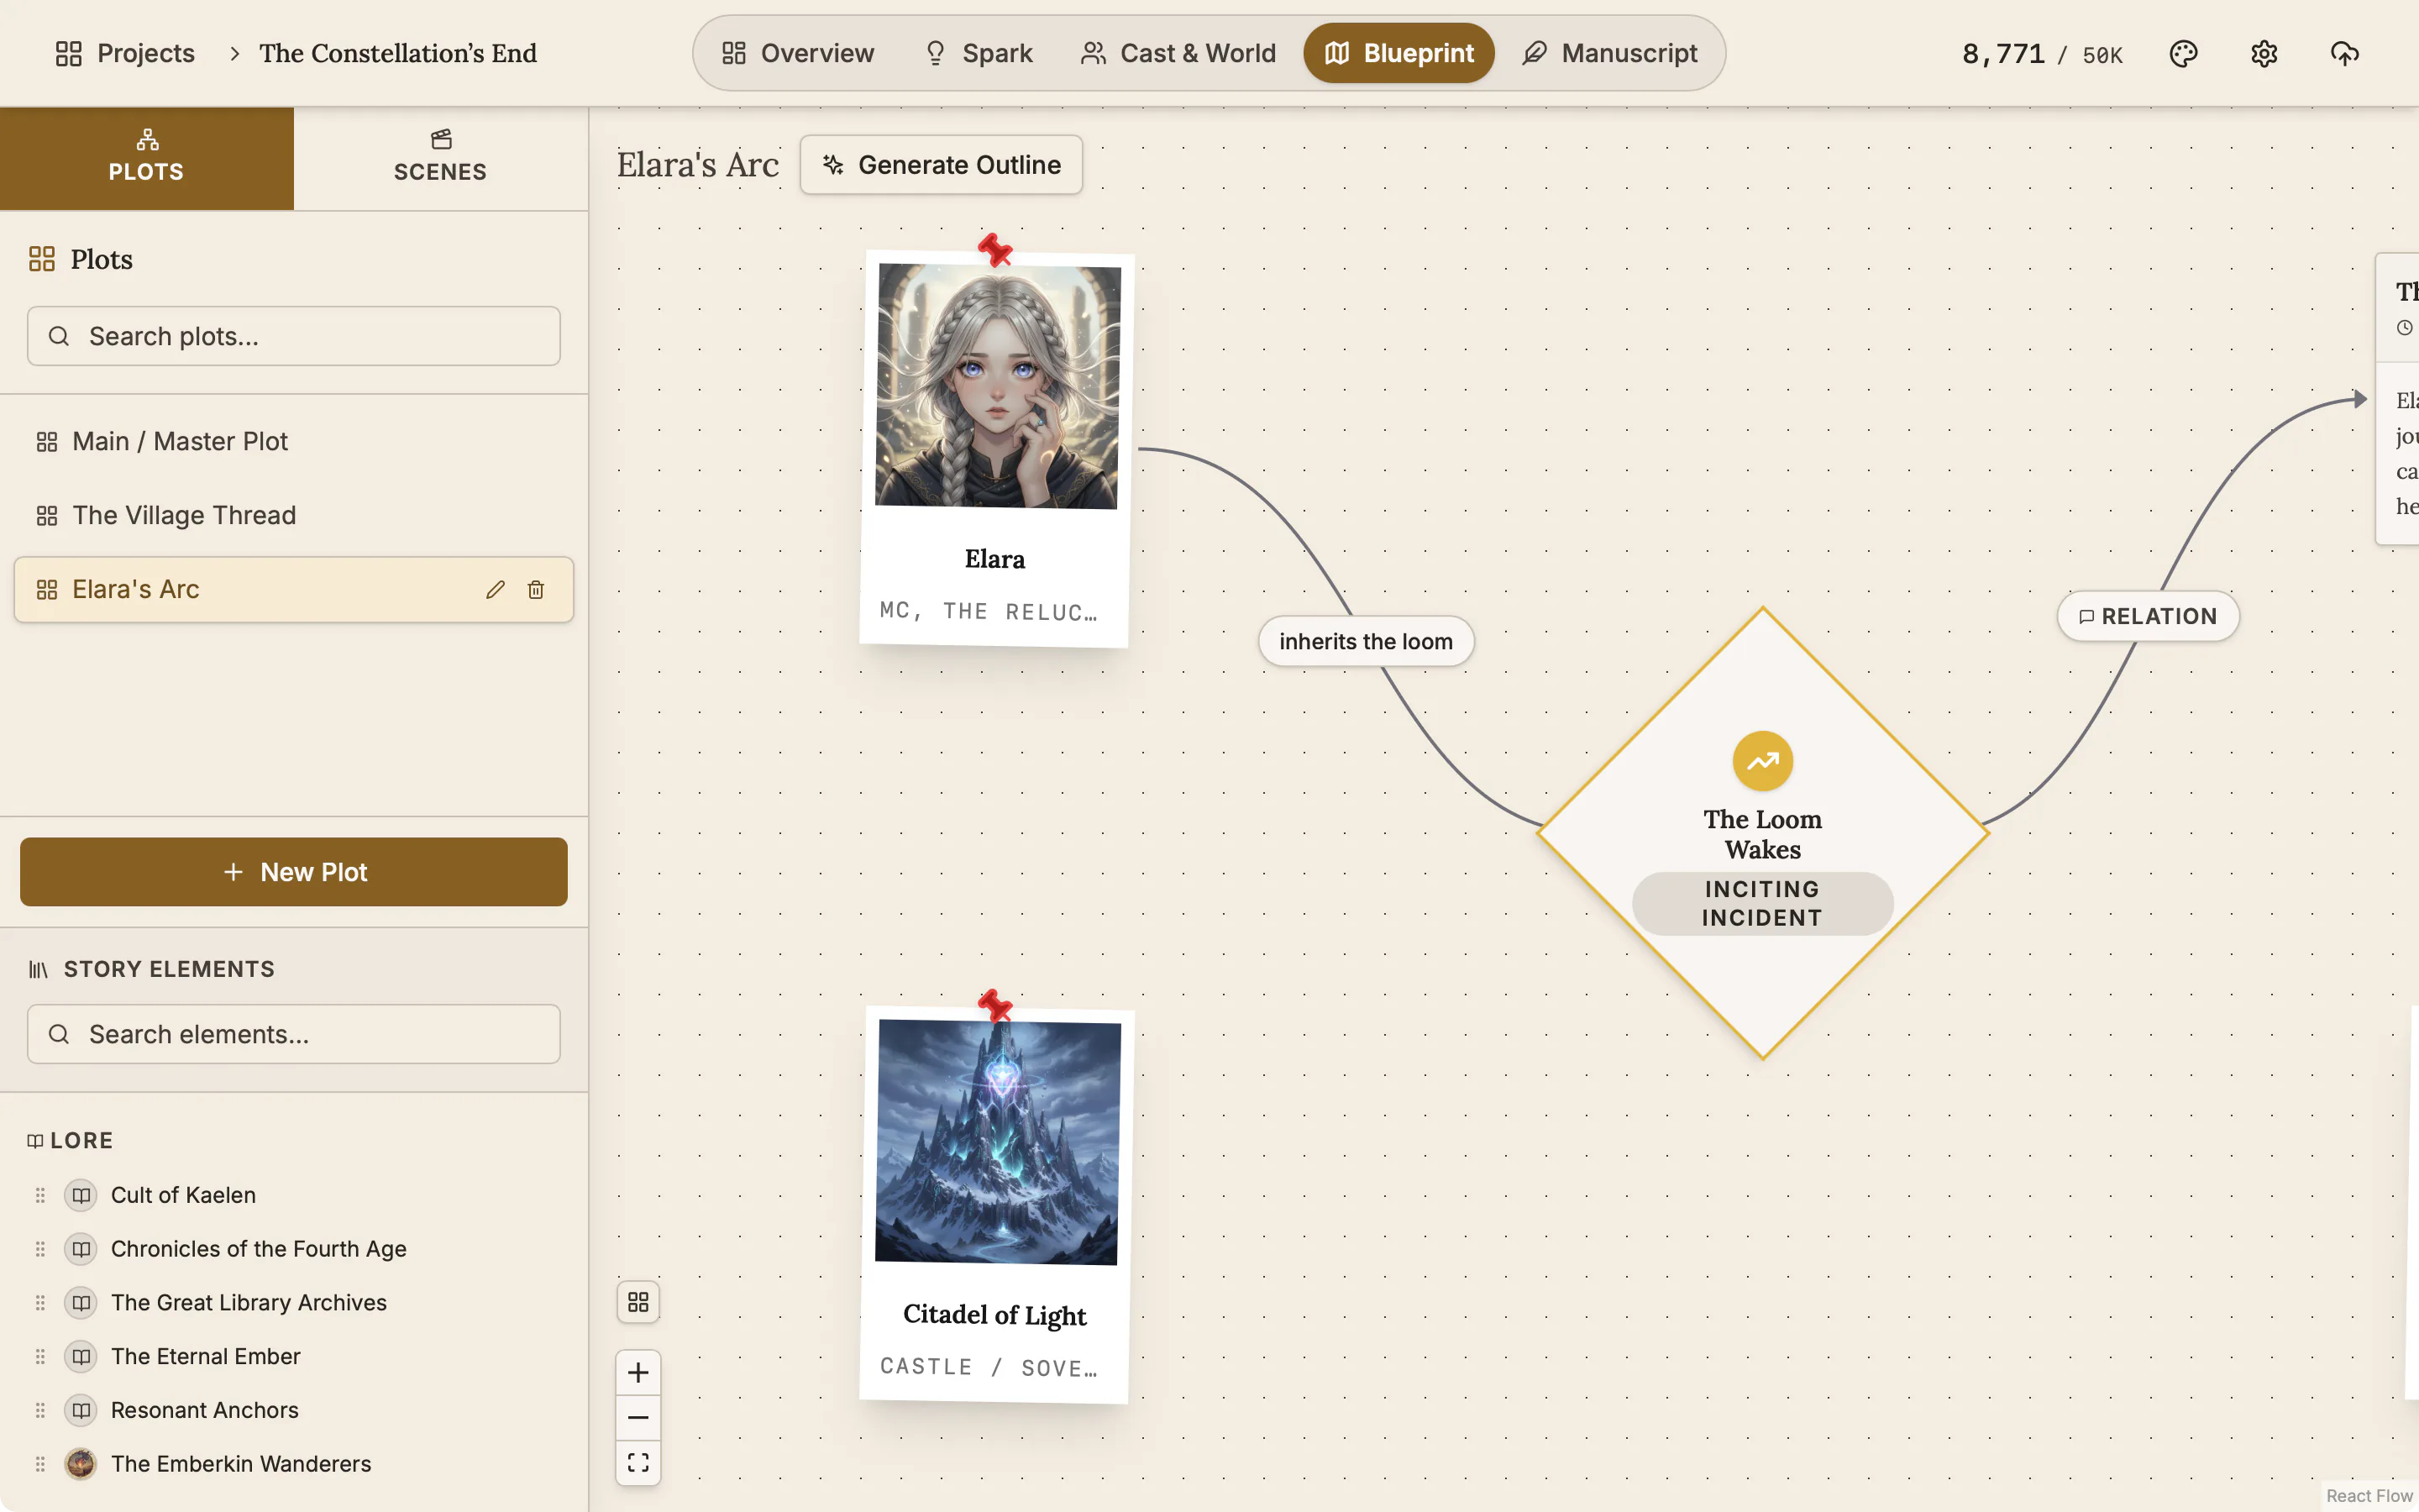Click the INCITING INCIDENT badge
The image size is (2419, 1512).
pyautogui.click(x=1762, y=903)
